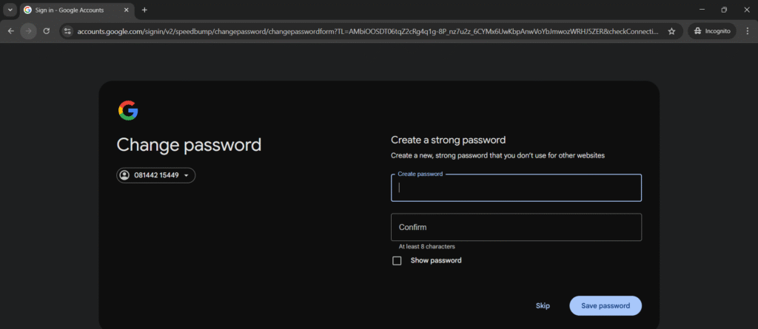Screen dimensions: 758x329
Task: Open site information icon in address bar
Action: point(67,31)
